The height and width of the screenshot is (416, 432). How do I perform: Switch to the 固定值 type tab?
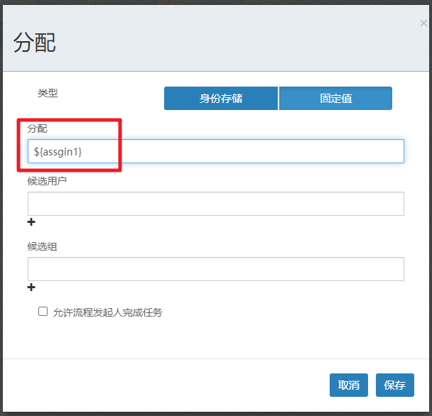pyautogui.click(x=335, y=99)
